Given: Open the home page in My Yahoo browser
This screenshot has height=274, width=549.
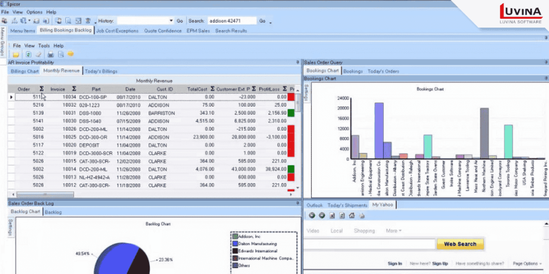Looking at the screenshot, I should point(352,216).
